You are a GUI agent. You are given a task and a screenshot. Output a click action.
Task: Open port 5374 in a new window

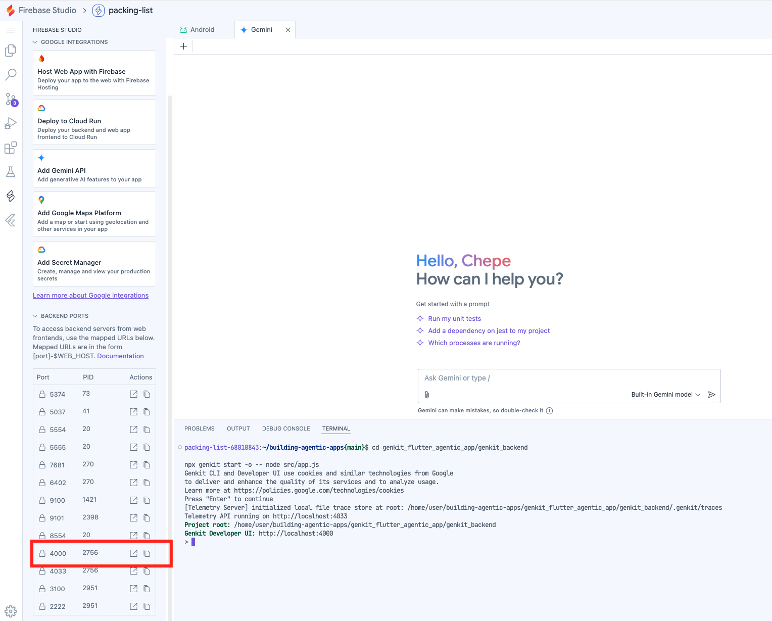(133, 394)
